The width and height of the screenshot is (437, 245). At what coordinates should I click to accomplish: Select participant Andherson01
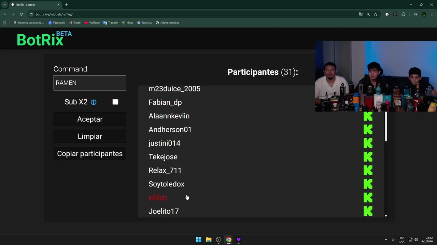[x=170, y=130]
